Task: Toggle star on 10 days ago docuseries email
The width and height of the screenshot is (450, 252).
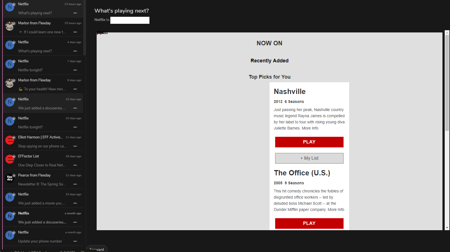Action: 14,99
